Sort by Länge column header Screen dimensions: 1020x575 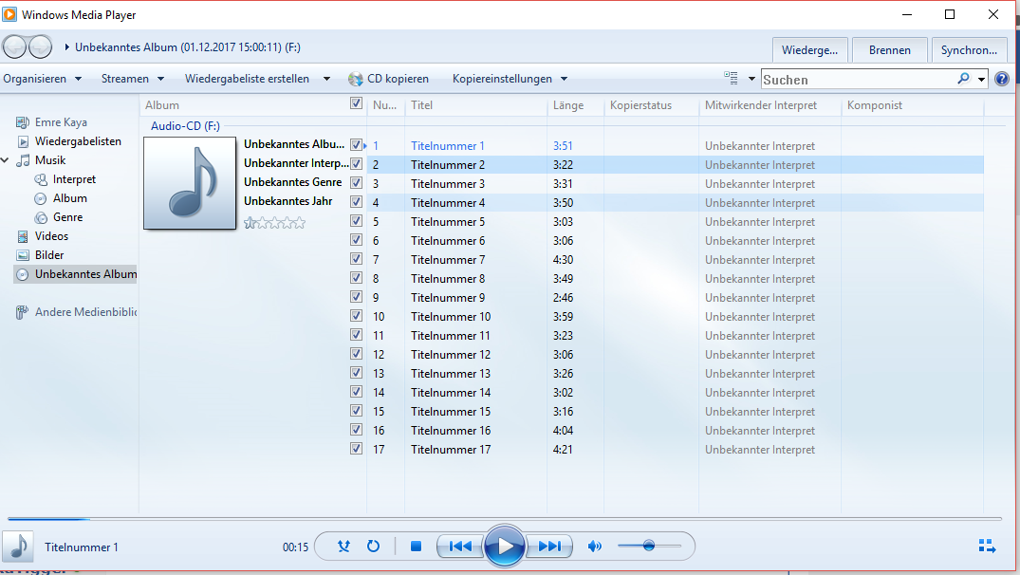576,105
